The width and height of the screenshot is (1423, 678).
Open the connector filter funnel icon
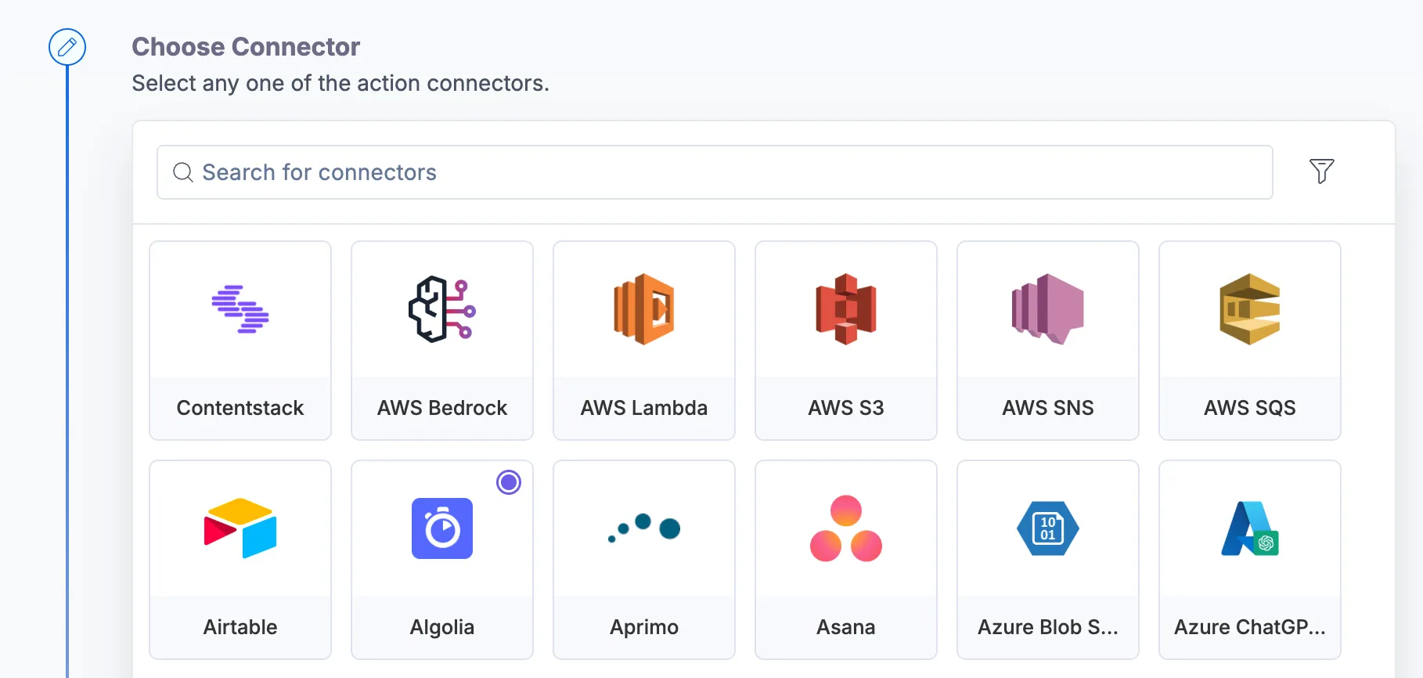[x=1321, y=171]
